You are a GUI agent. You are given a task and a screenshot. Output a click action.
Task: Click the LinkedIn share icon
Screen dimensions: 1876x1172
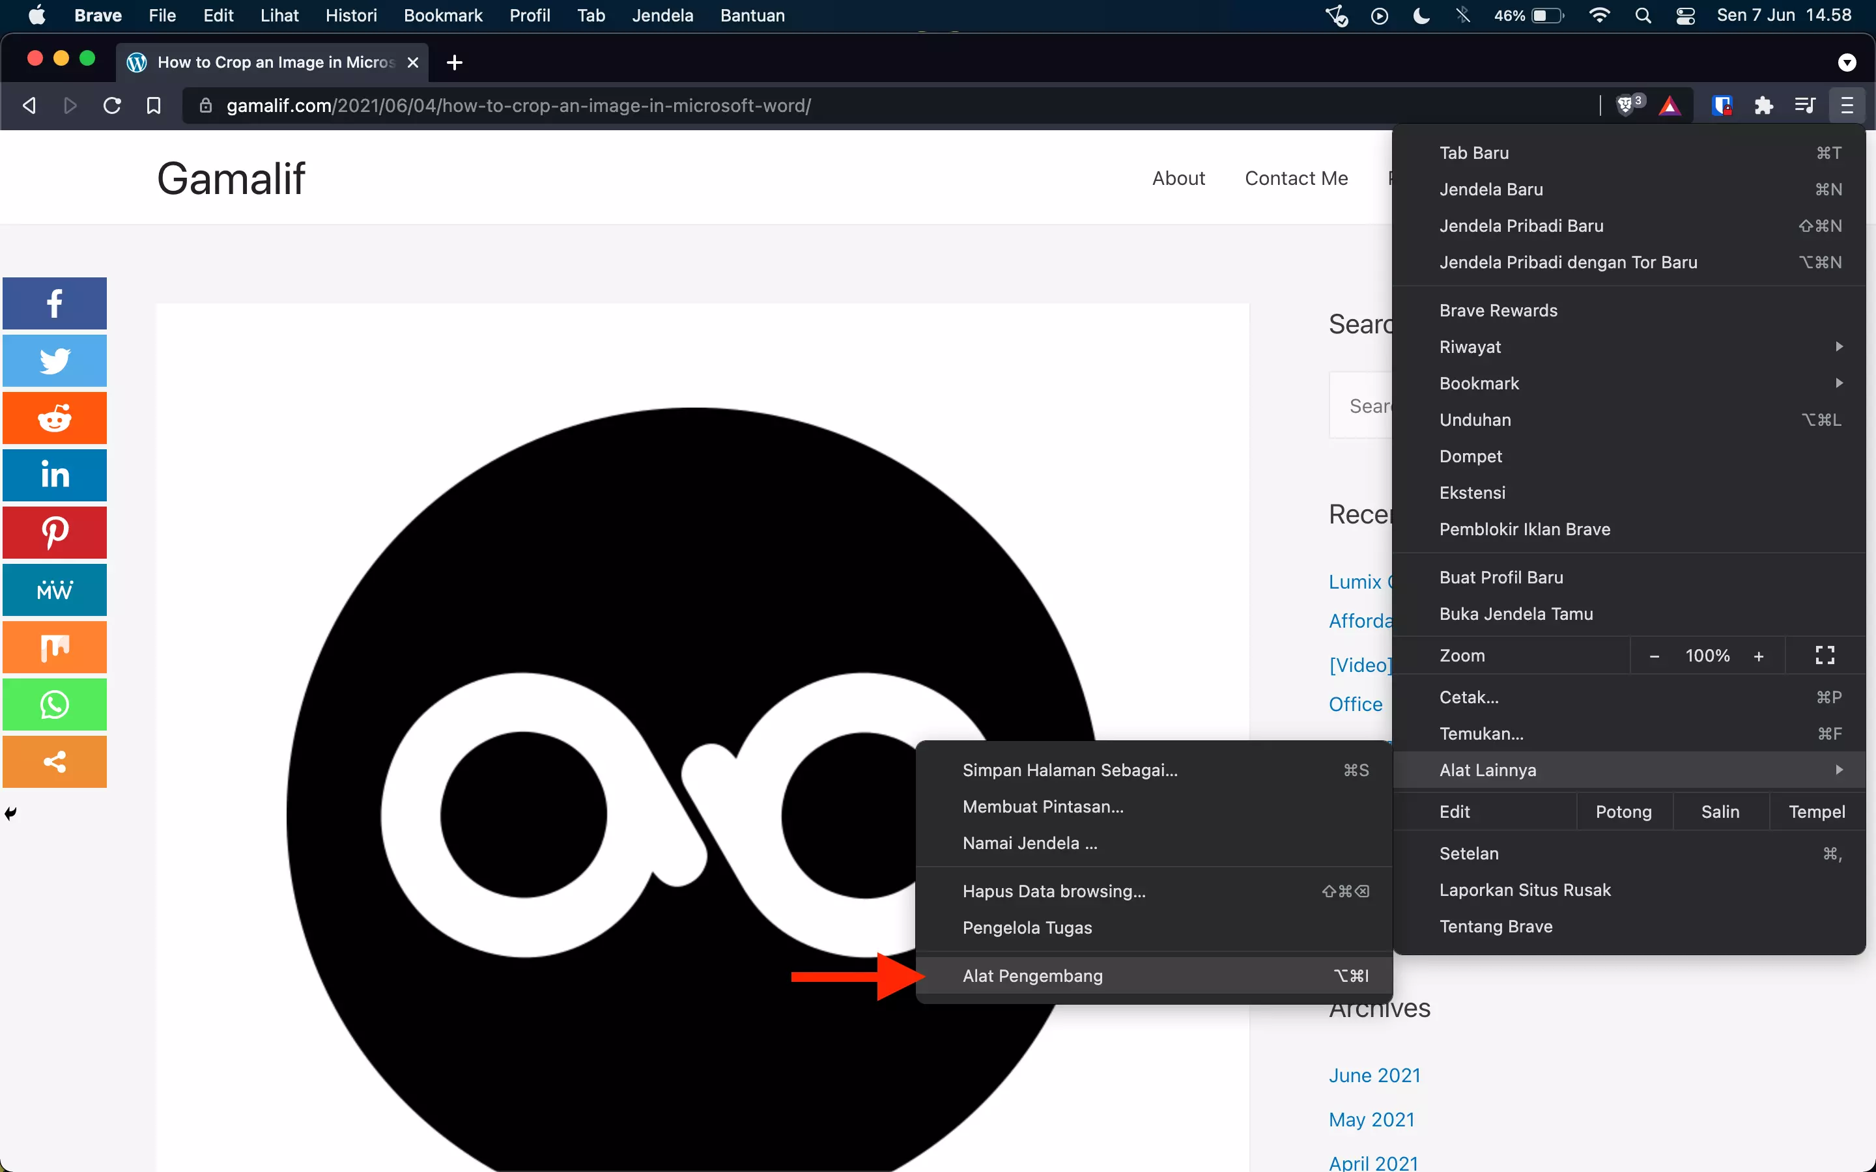point(54,475)
